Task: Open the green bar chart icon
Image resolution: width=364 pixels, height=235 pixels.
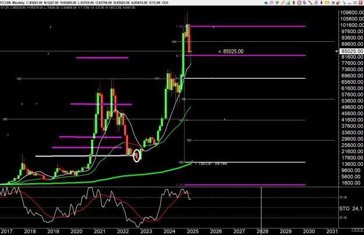Action: [x=288, y=3]
